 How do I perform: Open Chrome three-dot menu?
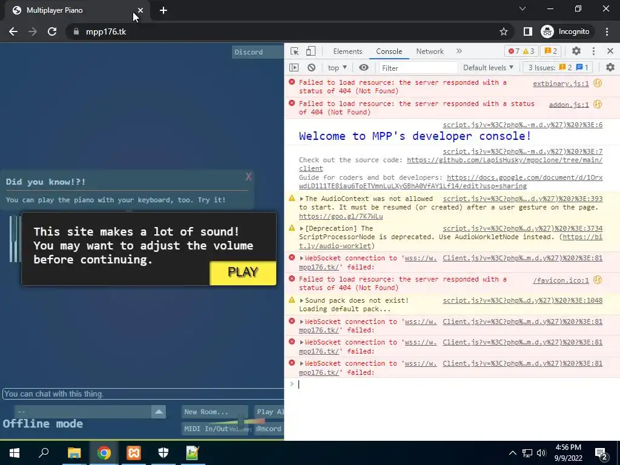pos(607,31)
